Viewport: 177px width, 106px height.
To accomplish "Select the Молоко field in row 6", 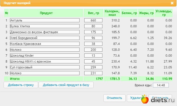I will point(45,50).
